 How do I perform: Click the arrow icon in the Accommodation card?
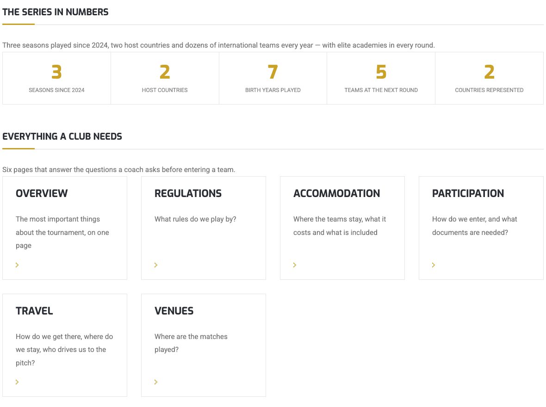(x=295, y=265)
